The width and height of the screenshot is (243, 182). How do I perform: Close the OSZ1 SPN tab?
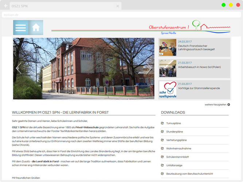(118, 6)
